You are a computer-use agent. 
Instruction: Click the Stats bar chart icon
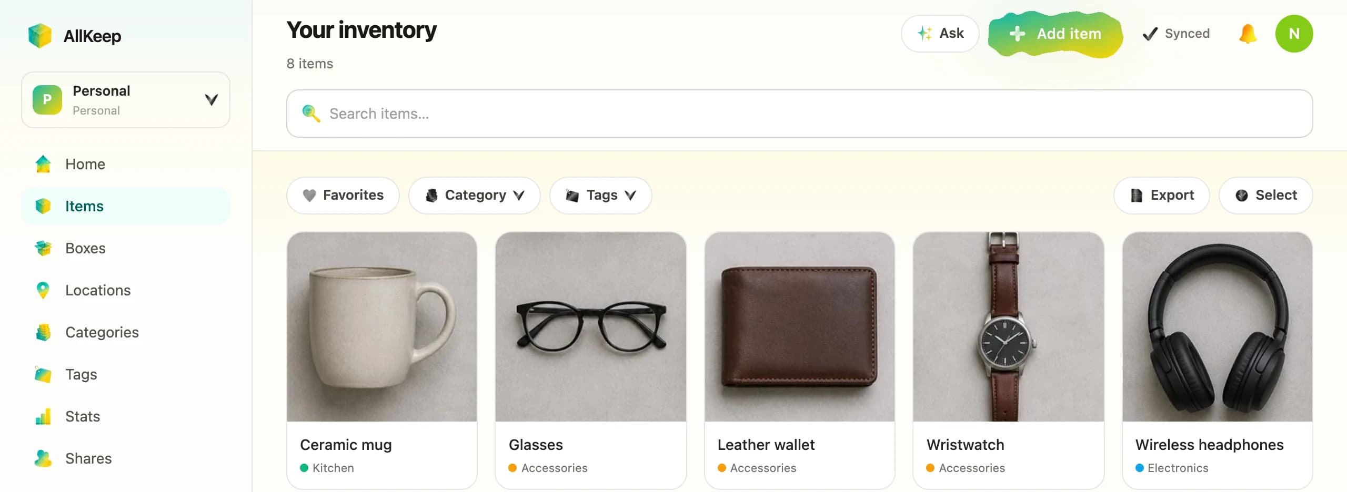[x=43, y=416]
